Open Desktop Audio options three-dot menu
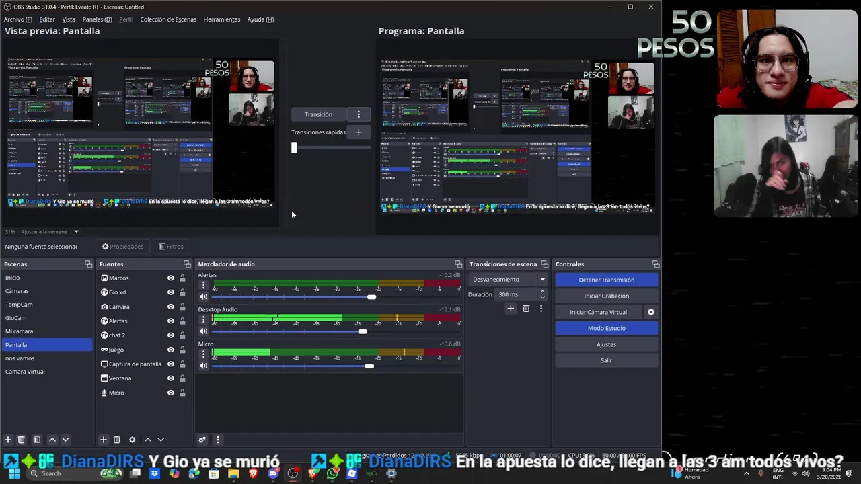This screenshot has width=861, height=484. pyautogui.click(x=203, y=320)
